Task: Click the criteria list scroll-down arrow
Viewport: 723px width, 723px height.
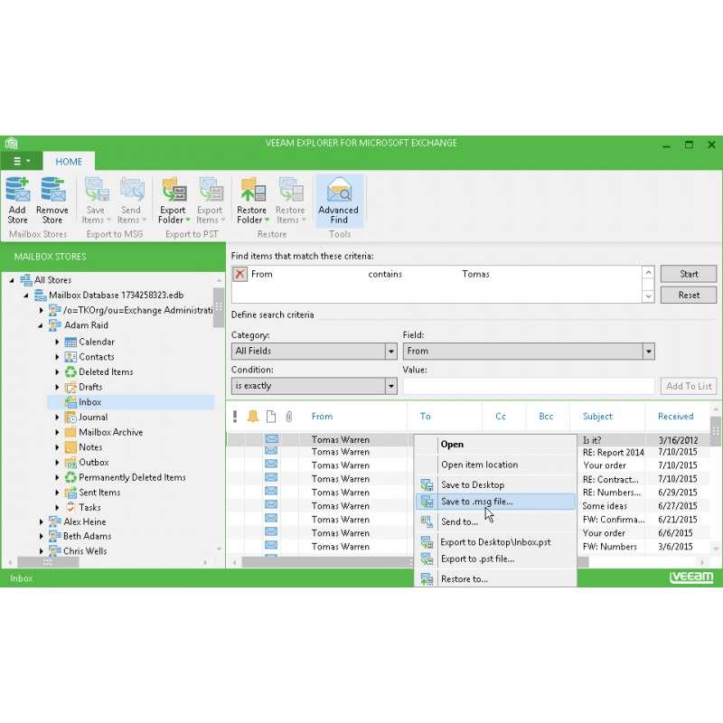Action: [648, 296]
